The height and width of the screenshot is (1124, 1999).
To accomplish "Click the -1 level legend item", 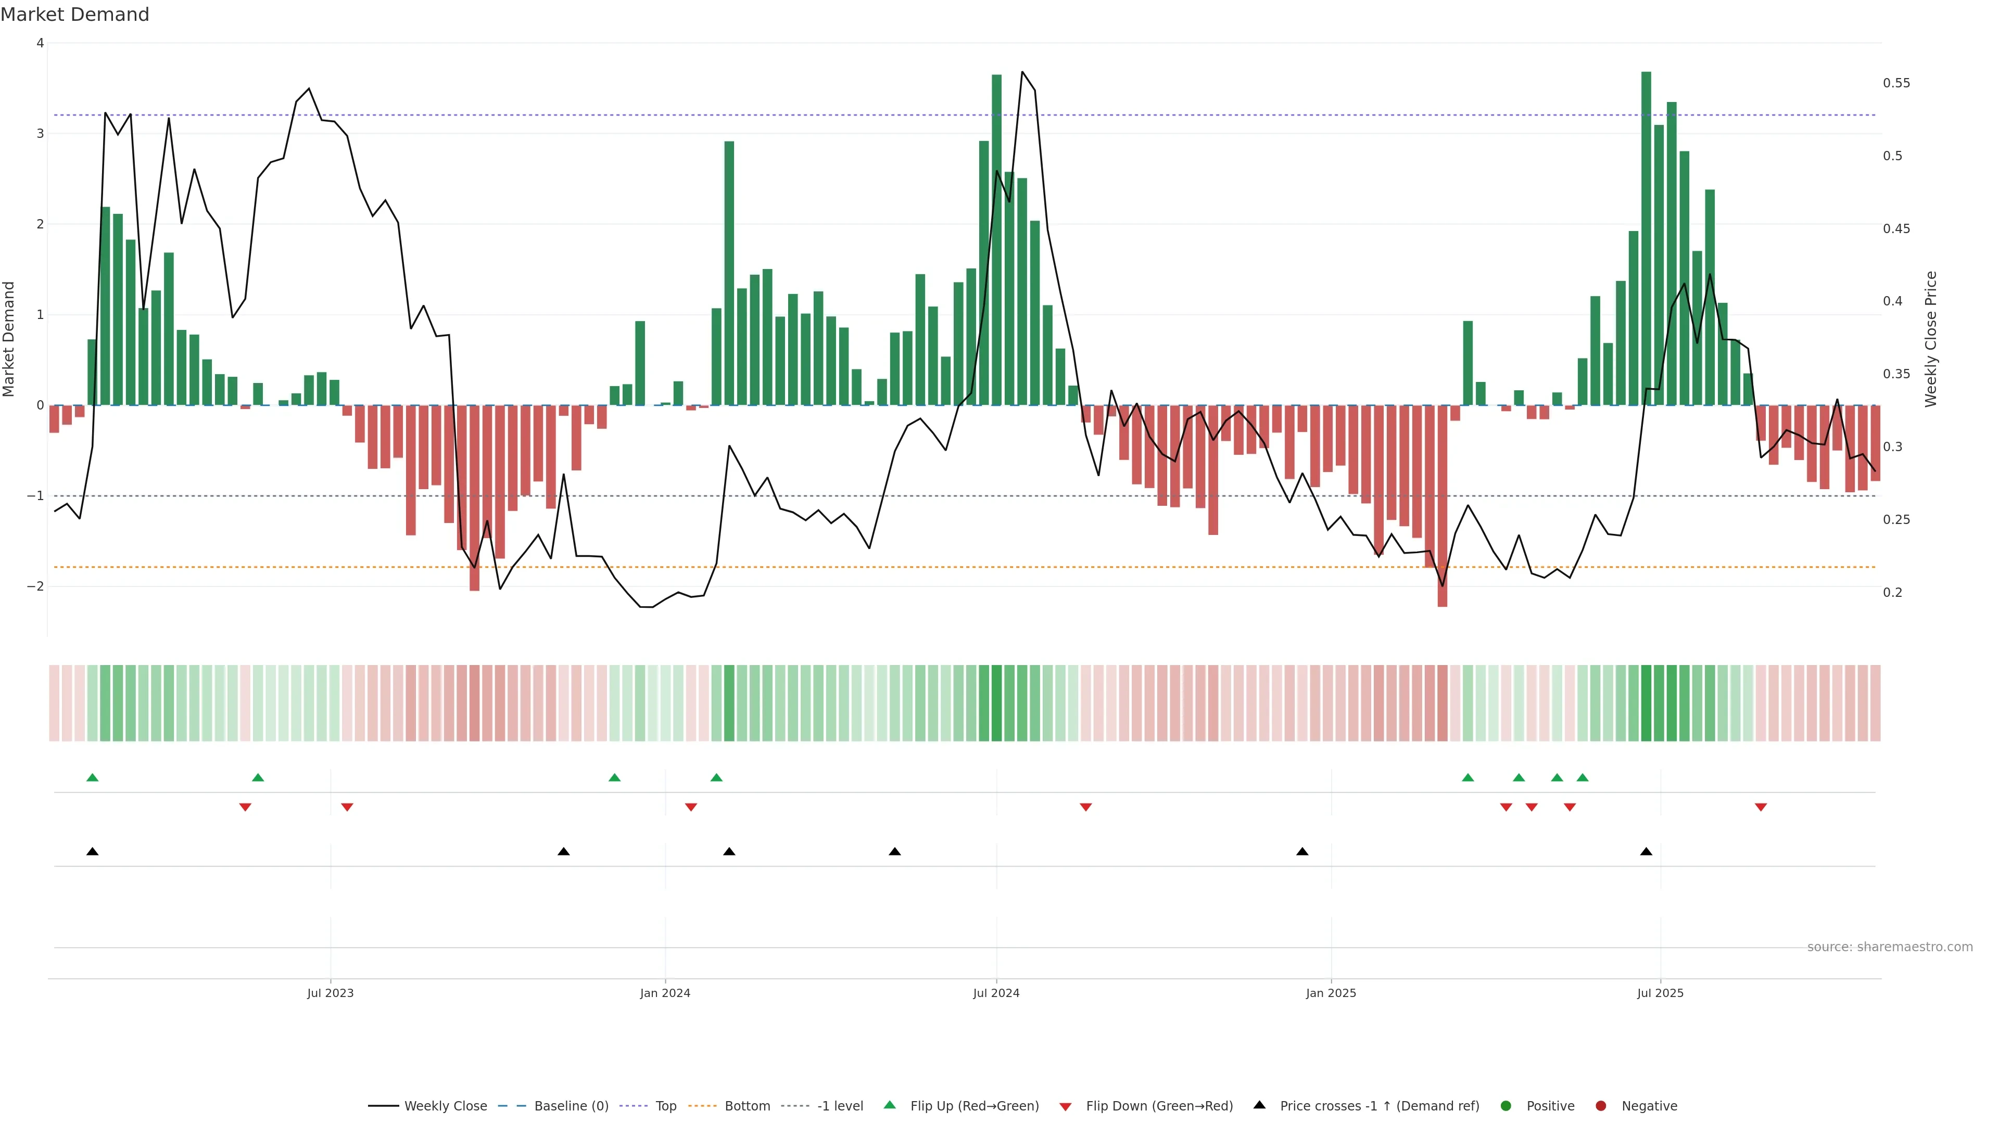I will [840, 1106].
